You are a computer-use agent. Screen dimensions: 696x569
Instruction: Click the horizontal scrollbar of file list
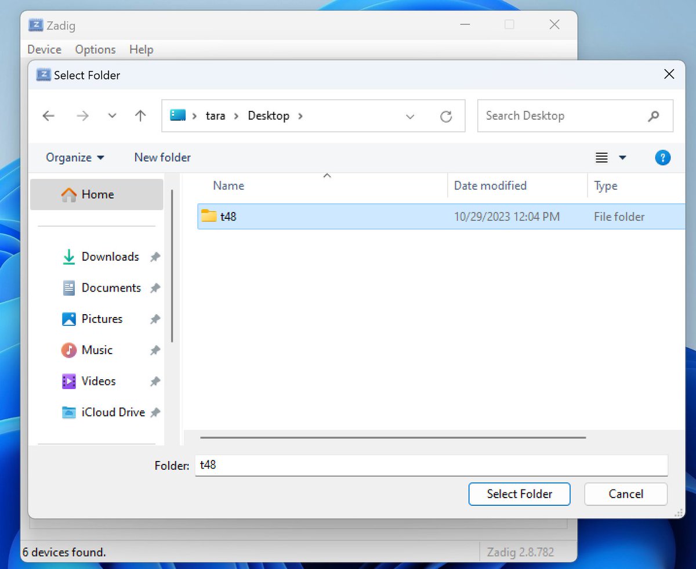click(393, 437)
